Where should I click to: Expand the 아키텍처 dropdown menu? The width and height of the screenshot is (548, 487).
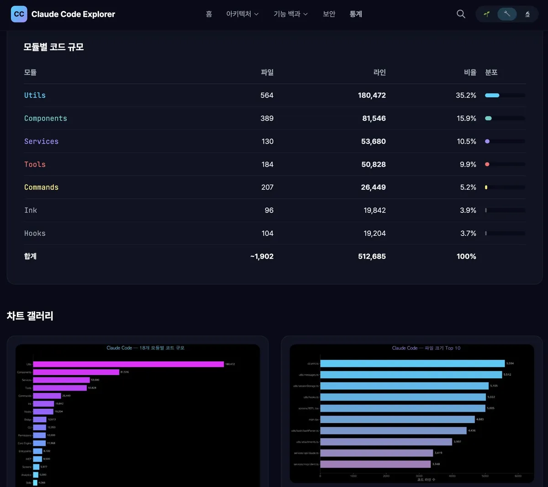pos(242,14)
